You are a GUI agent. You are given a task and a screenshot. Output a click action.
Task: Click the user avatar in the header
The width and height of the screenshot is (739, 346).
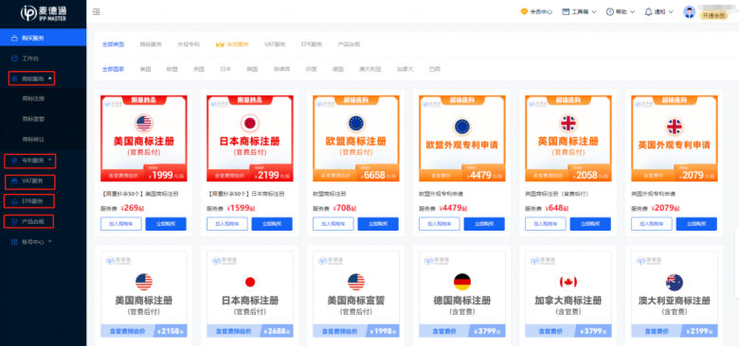tap(690, 12)
